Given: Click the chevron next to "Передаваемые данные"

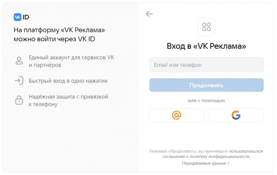Looking at the screenshot, I should (x=228, y=163).
